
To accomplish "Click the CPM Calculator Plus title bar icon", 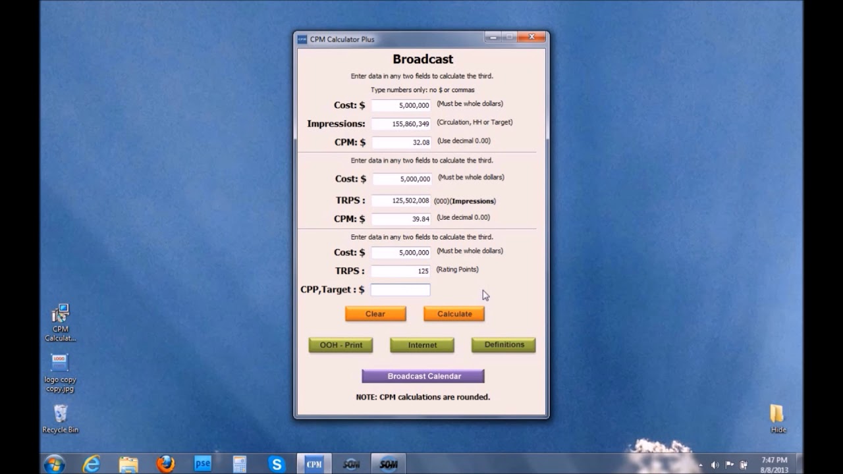I will [302, 39].
